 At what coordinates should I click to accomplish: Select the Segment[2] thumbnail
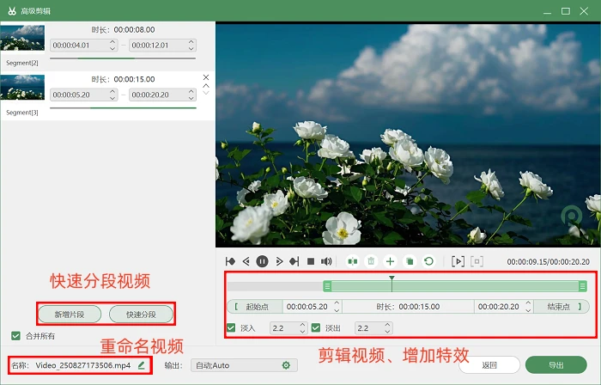pos(22,38)
